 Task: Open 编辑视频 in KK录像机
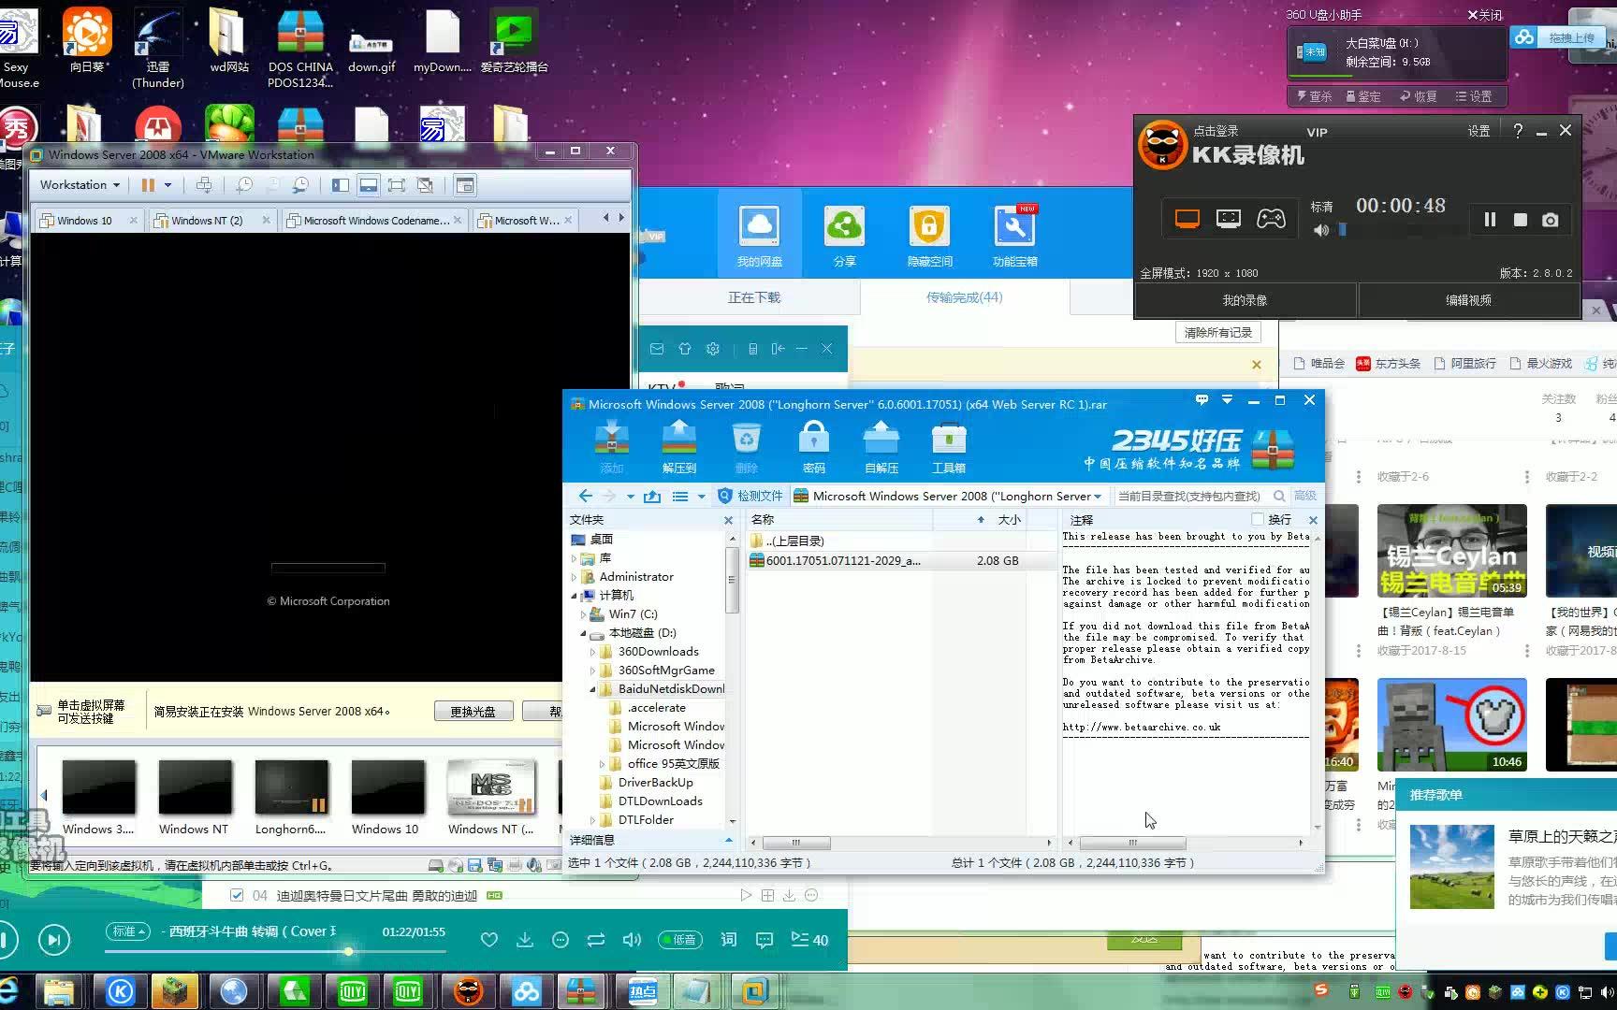point(1468,300)
